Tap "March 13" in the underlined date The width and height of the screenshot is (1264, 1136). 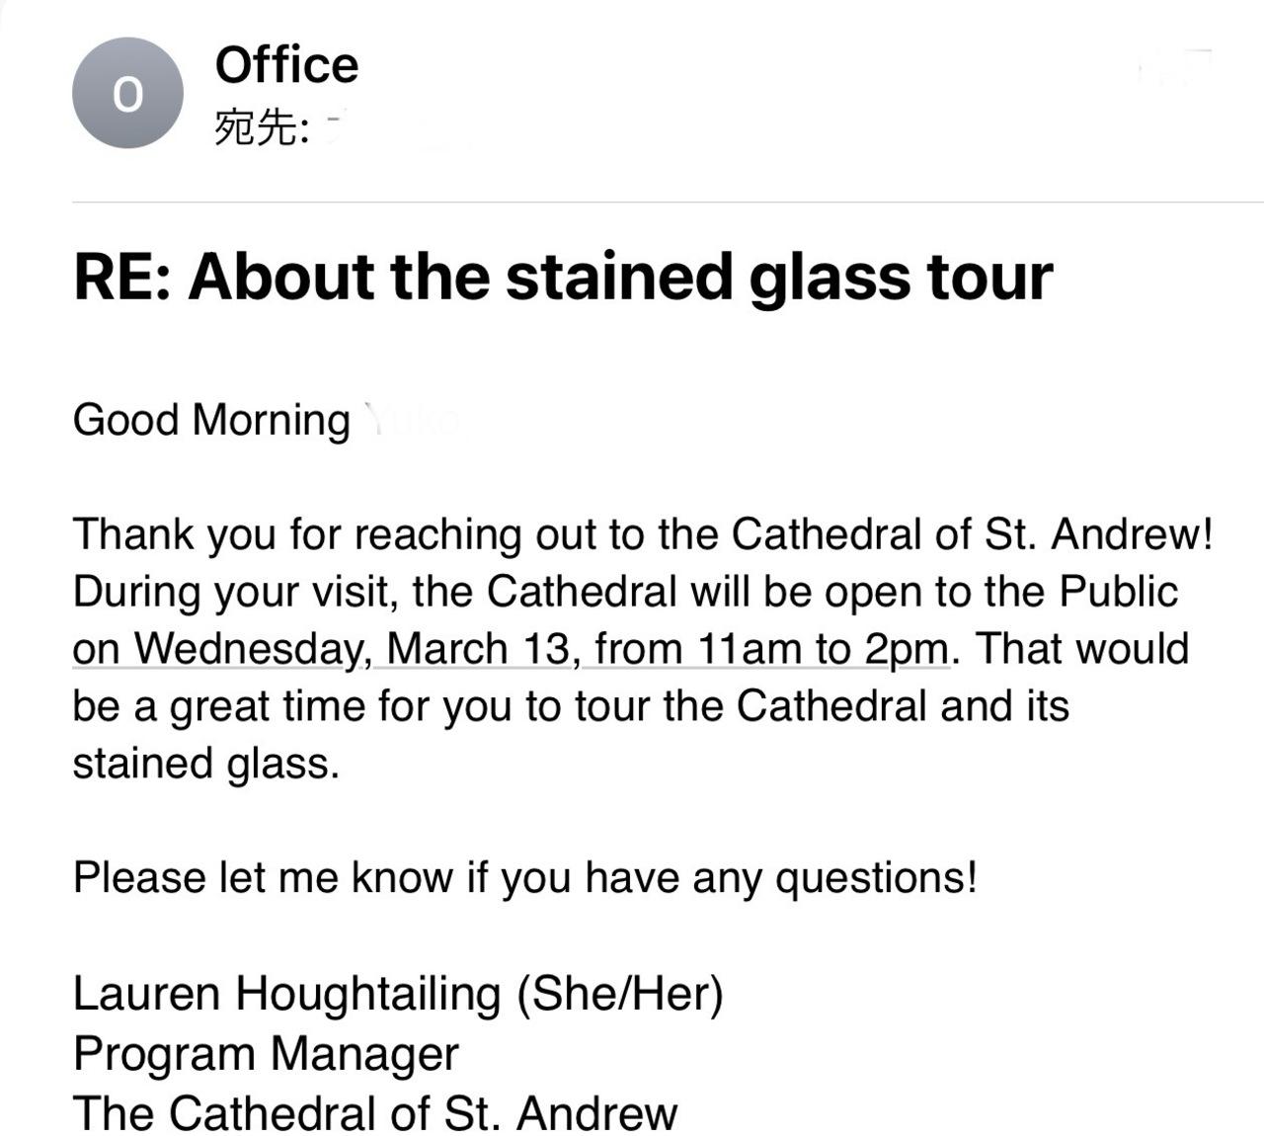point(479,649)
